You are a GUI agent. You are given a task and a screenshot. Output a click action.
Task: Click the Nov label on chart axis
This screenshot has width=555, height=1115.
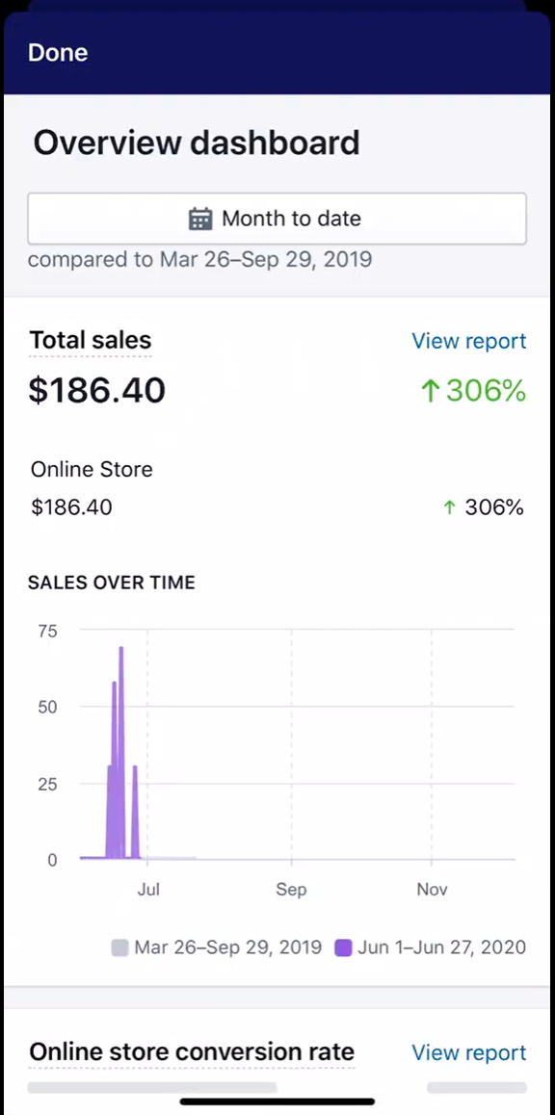(432, 889)
